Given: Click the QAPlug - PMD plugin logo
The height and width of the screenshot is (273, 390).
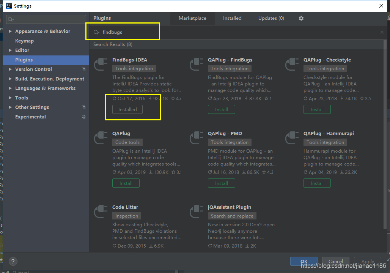Looking at the screenshot, I should point(196,137).
